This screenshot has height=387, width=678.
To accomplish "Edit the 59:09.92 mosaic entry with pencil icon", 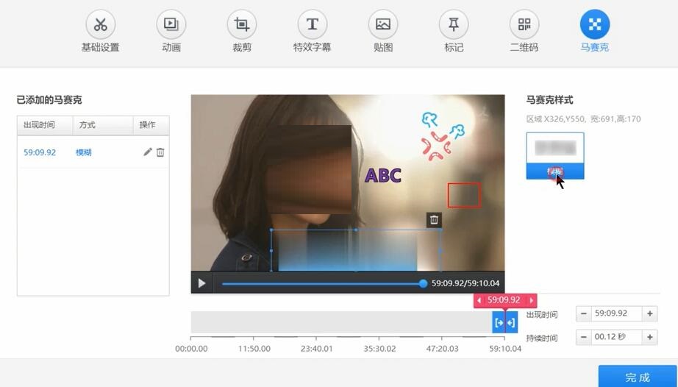I will 147,152.
